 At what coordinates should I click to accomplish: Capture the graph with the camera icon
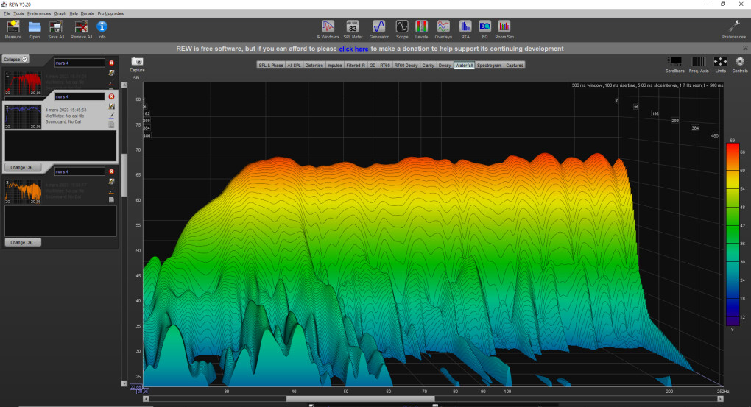(137, 62)
